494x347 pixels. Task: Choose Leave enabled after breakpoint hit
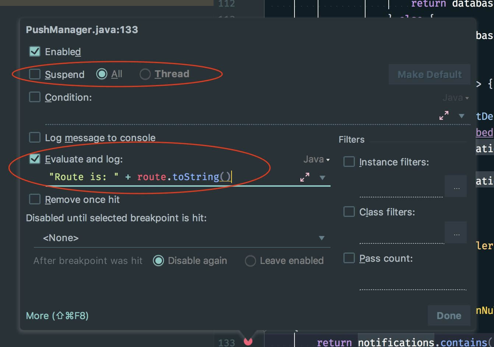(x=250, y=261)
